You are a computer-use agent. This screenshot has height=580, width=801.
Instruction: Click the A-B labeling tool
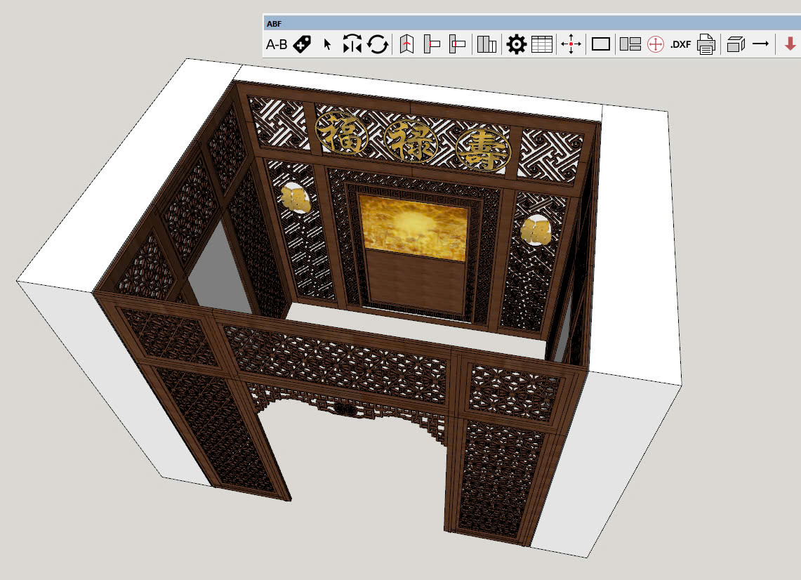coord(277,45)
